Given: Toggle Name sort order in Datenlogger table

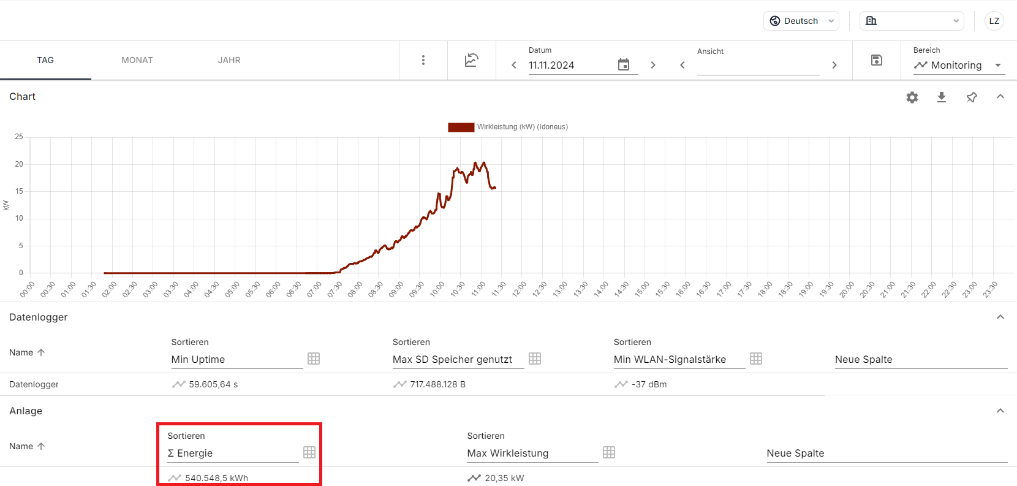Looking at the screenshot, I should pyautogui.click(x=27, y=352).
